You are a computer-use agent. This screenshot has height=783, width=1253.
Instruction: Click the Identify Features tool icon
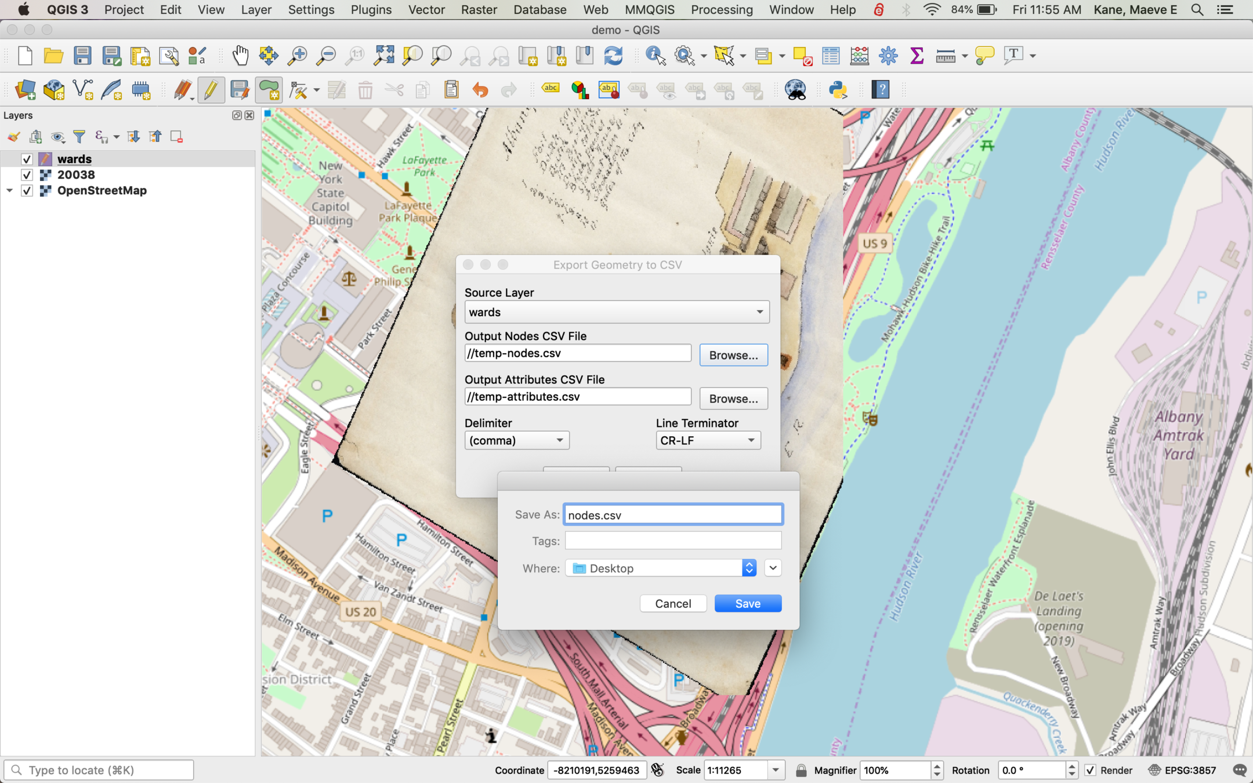[x=656, y=56]
